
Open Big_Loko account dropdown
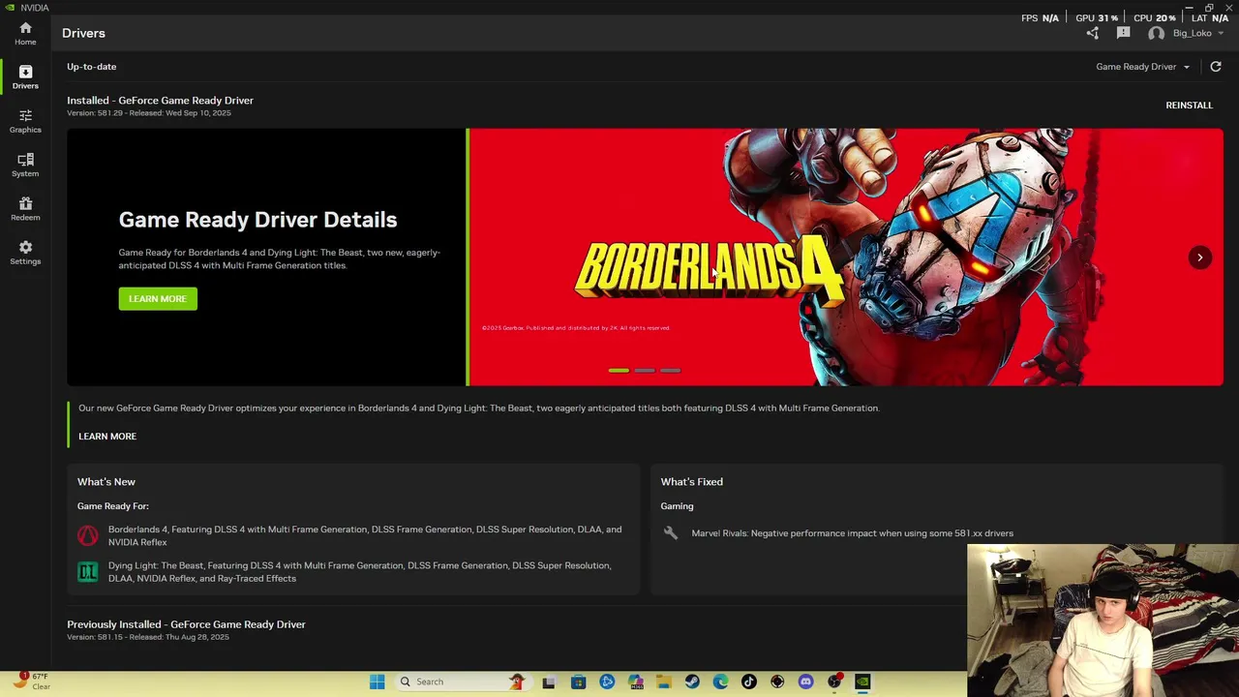coord(1197,33)
